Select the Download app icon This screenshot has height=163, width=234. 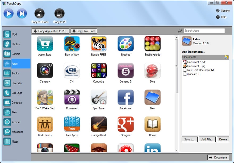point(72,97)
